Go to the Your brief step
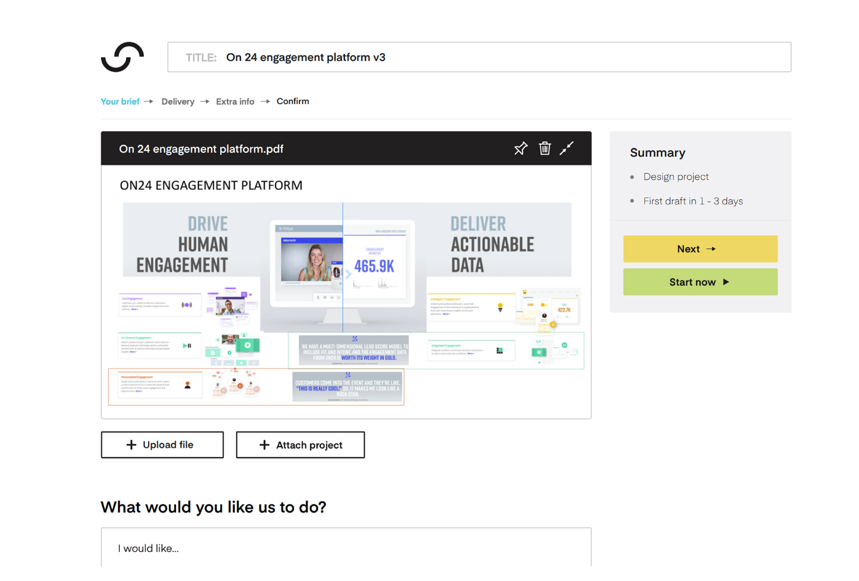859x581 pixels. tap(120, 101)
